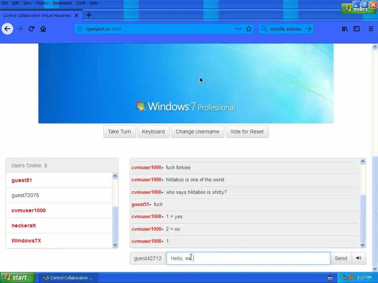Open a new tab with the plus button
378x283 pixels.
pyautogui.click(x=89, y=15)
